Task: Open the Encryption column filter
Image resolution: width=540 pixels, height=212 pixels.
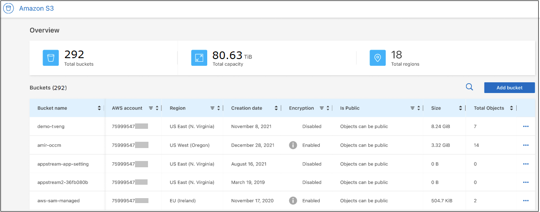Action: (x=322, y=108)
